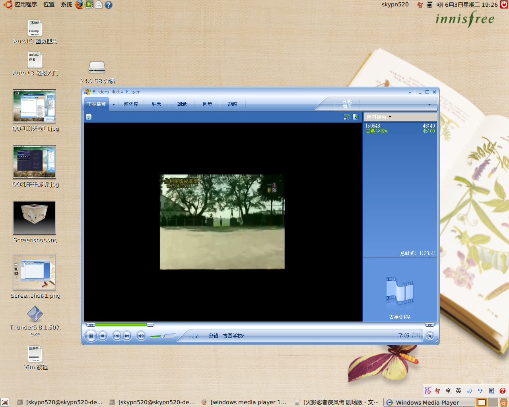Image resolution: width=509 pixels, height=407 pixels.
Task: Open the mail icon in top panel
Action: (99, 5)
